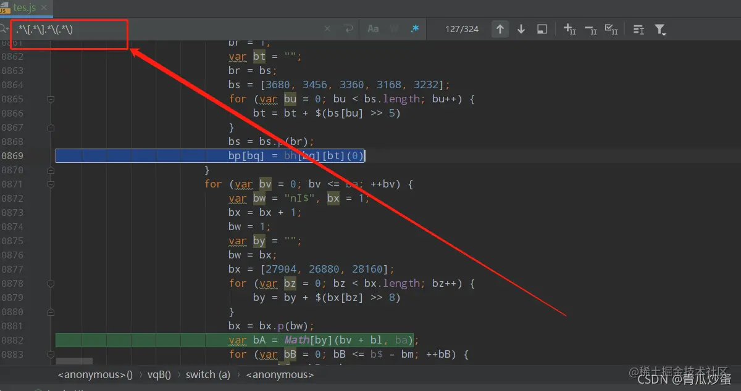Collapse the for loop at line 878
741x391 pixels.
[51, 283]
